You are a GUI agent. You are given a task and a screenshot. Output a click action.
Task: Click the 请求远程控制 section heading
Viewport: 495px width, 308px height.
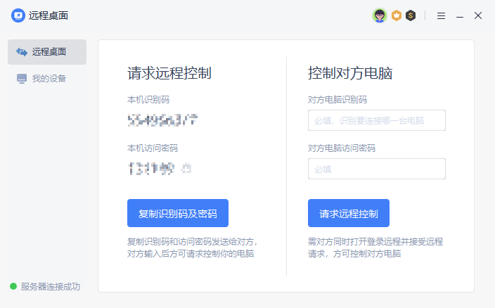pos(169,74)
